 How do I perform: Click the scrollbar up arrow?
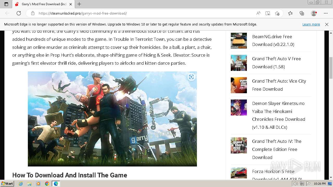[331, 33]
